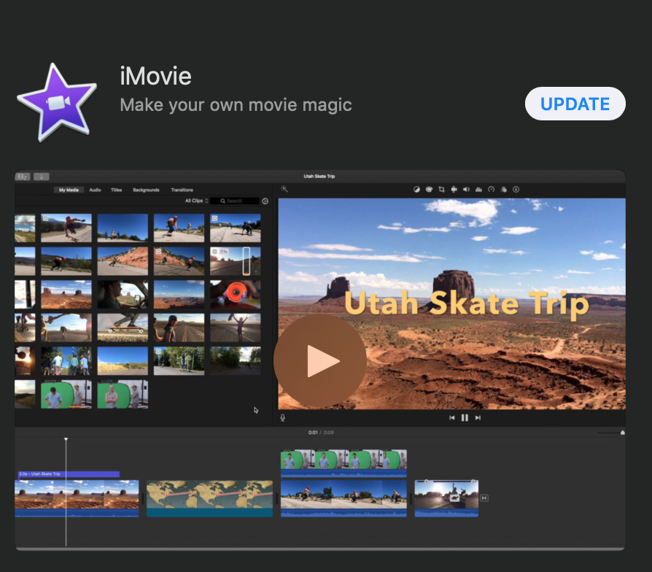Select the Crop tool icon
The height and width of the screenshot is (572, 652).
coord(442,189)
